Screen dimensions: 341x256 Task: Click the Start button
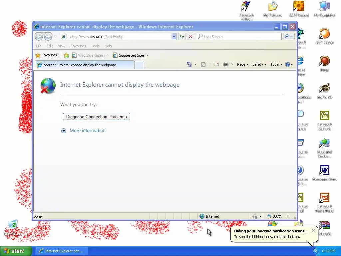[x=16, y=251]
